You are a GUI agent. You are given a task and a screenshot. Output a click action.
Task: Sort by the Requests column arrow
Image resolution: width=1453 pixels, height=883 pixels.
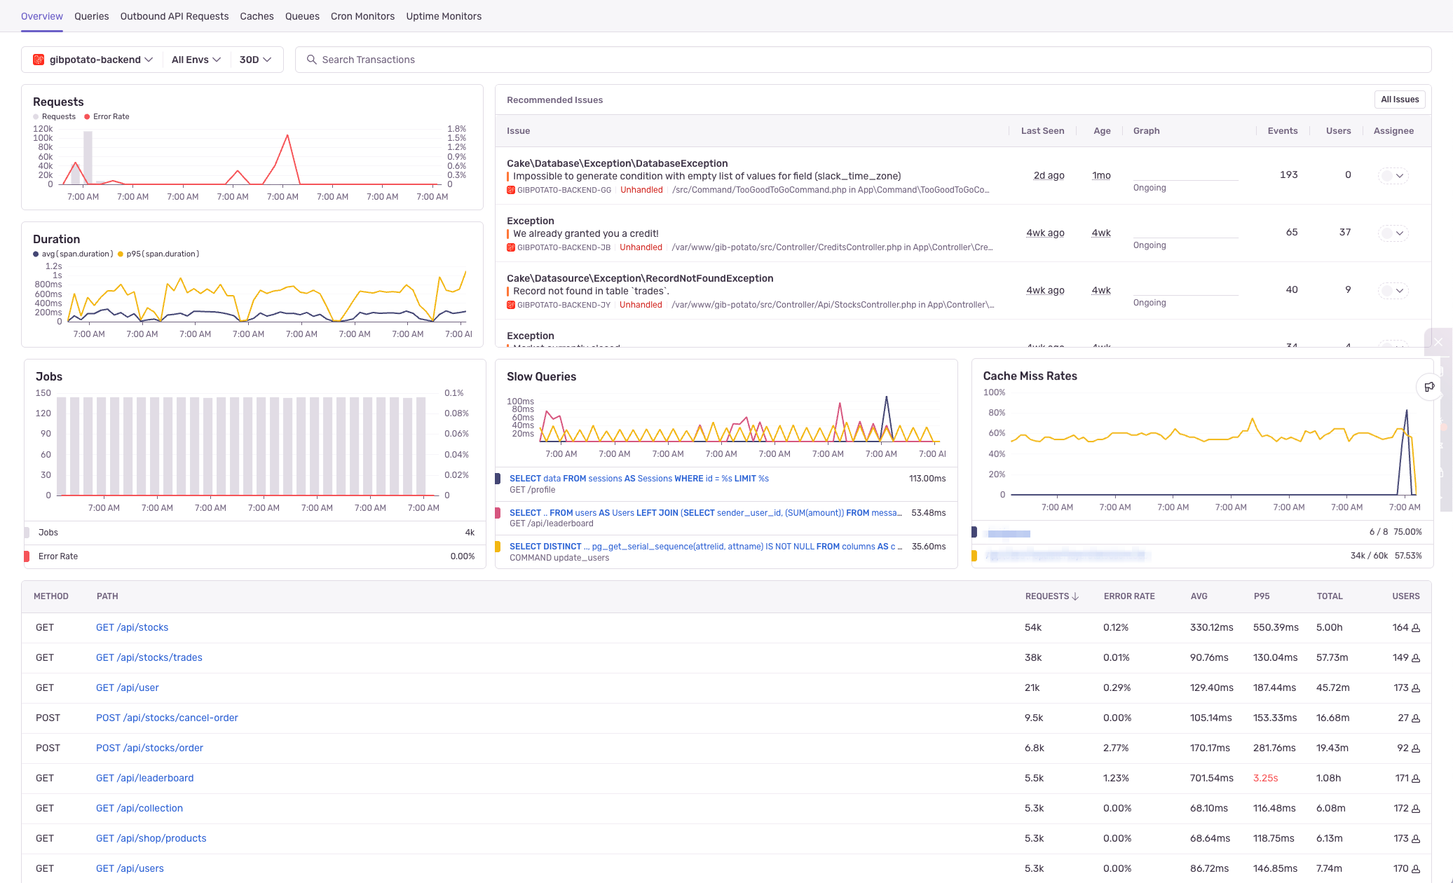click(1075, 596)
